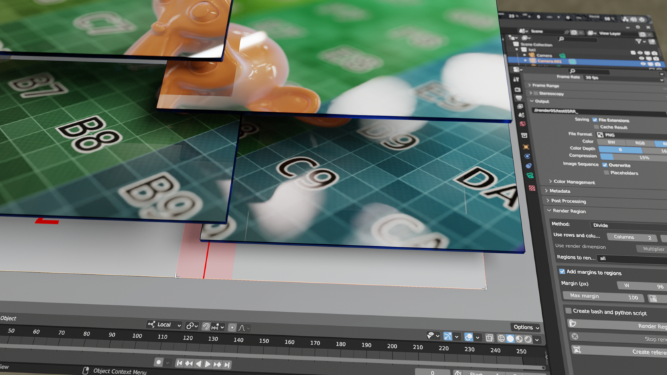Toggle the Stereoscopy panel checkbox
667x375 pixels.
point(536,93)
